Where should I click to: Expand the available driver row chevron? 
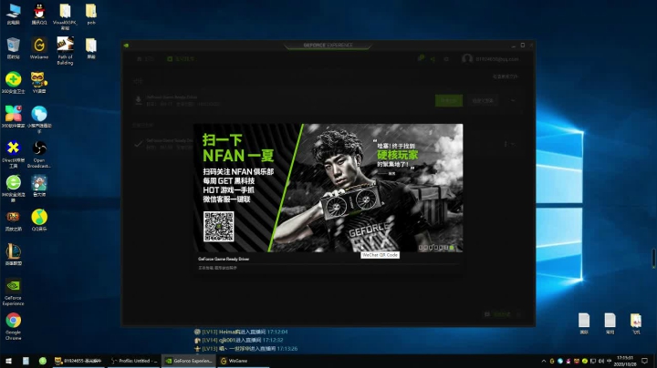[x=513, y=100]
